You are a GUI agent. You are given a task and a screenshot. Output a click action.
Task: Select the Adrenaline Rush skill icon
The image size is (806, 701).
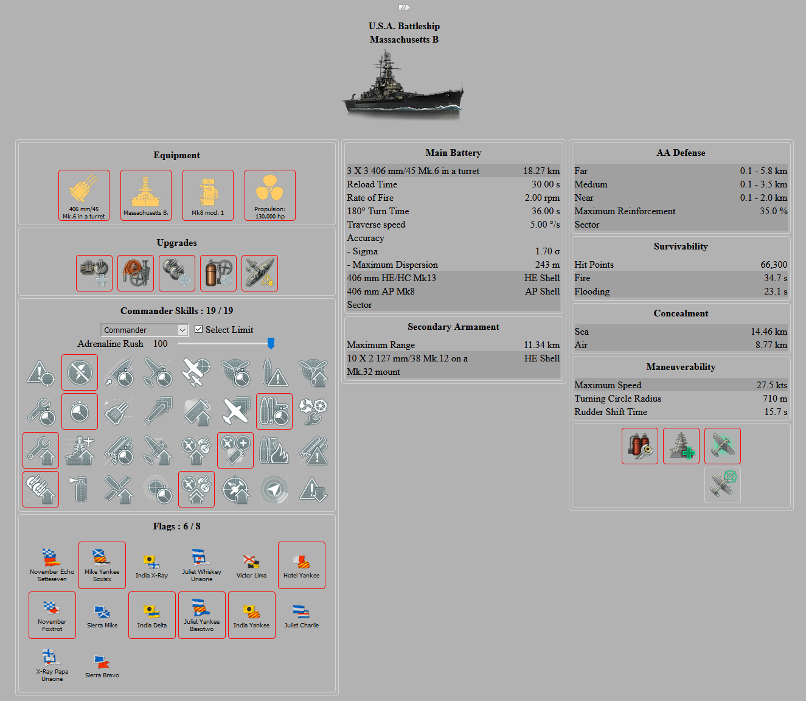click(x=274, y=411)
